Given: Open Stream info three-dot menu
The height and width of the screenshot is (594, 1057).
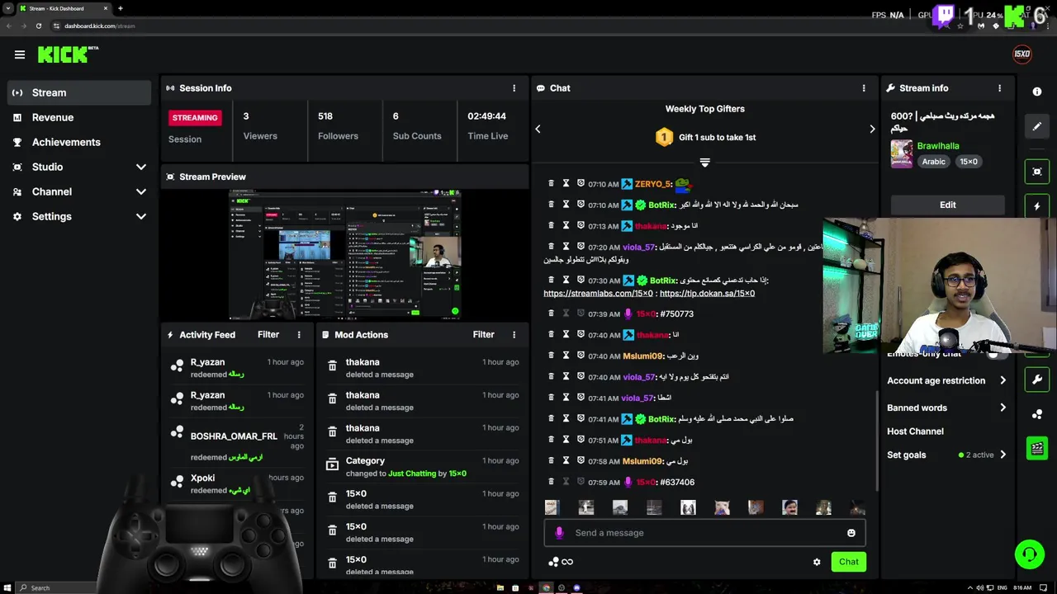Looking at the screenshot, I should coord(999,88).
